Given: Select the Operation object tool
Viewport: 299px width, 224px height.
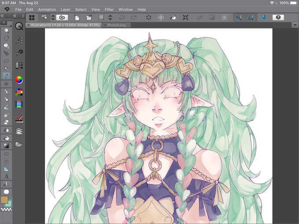Looking at the screenshot, I should point(7,46).
